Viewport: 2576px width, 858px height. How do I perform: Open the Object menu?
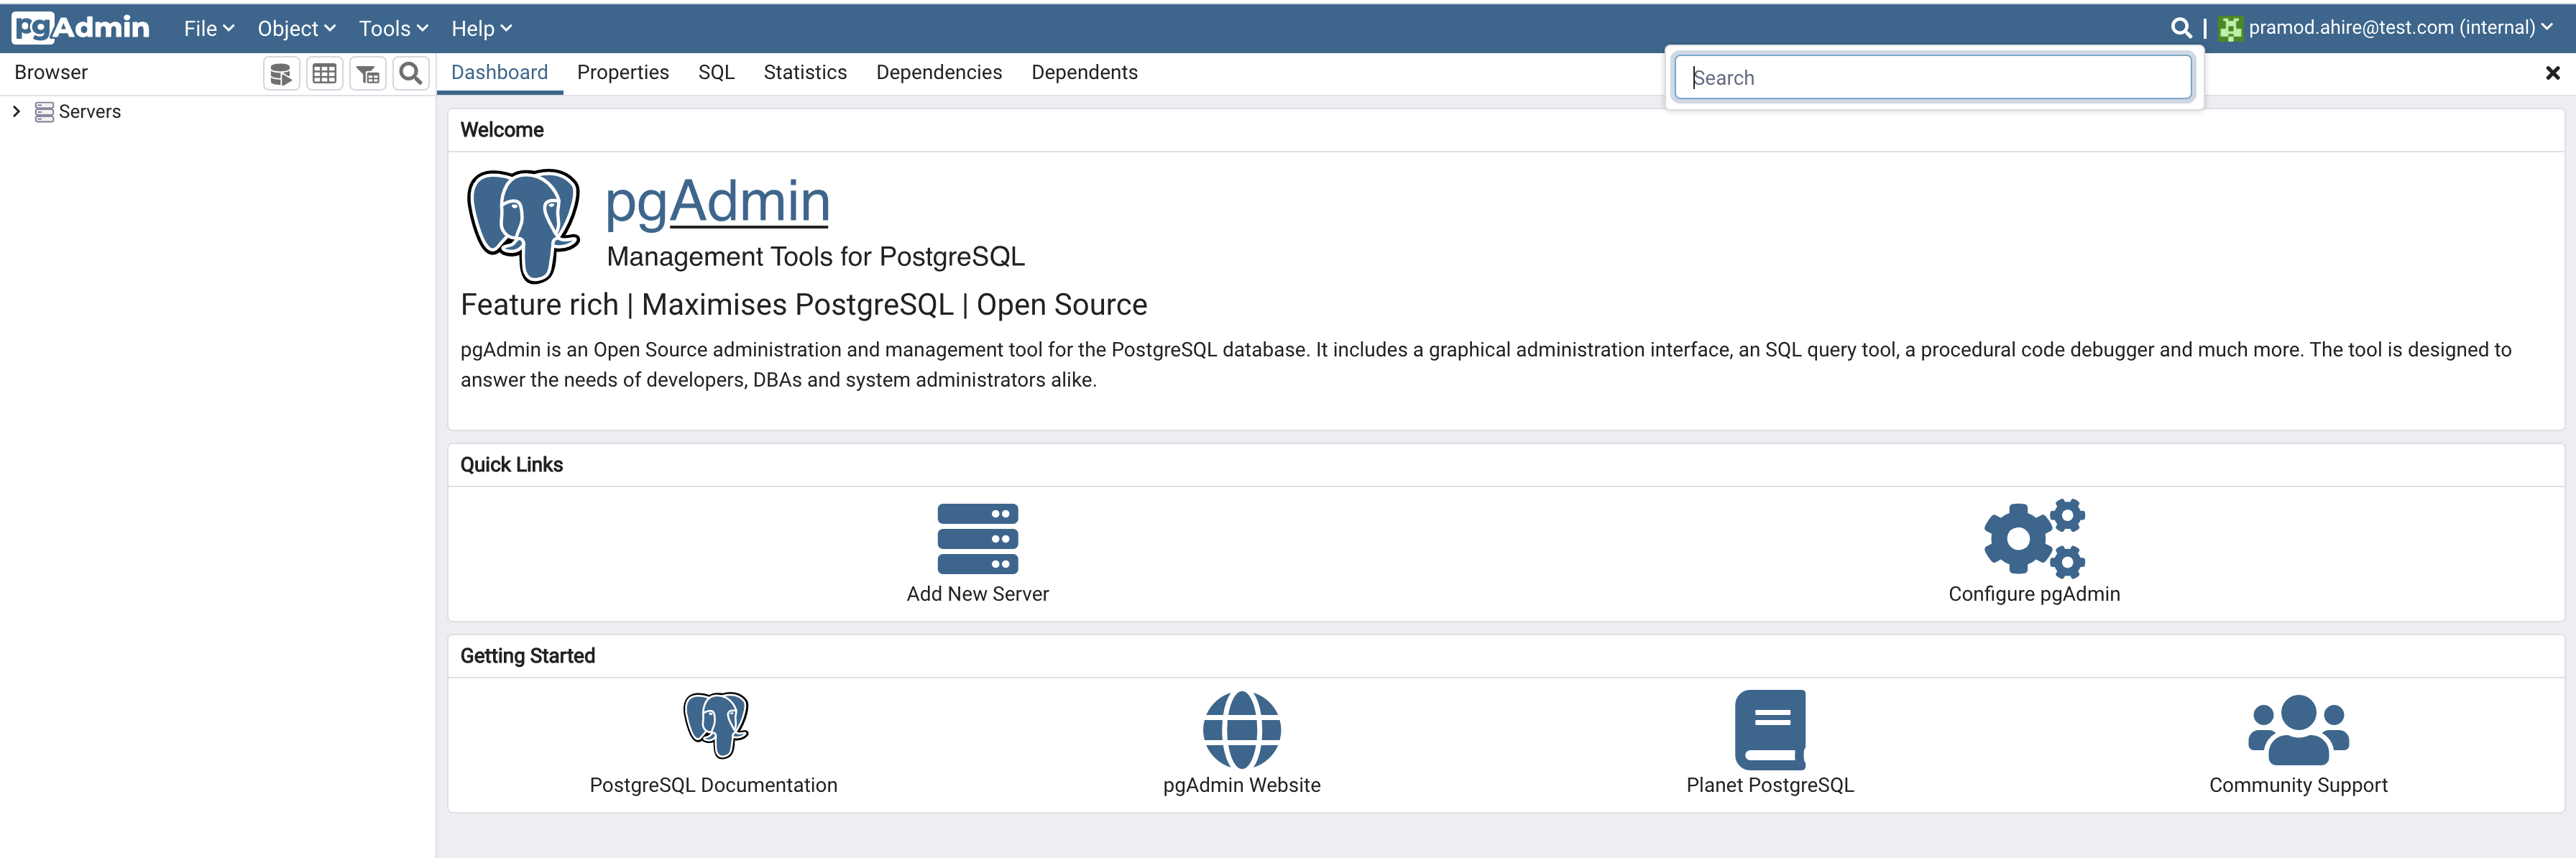tap(296, 28)
